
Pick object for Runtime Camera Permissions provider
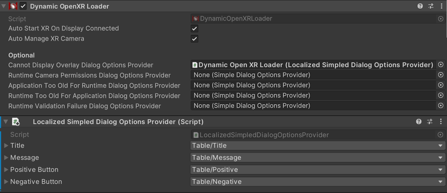441,75
